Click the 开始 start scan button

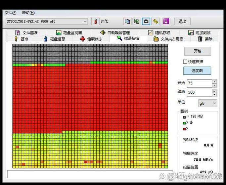click(198, 51)
